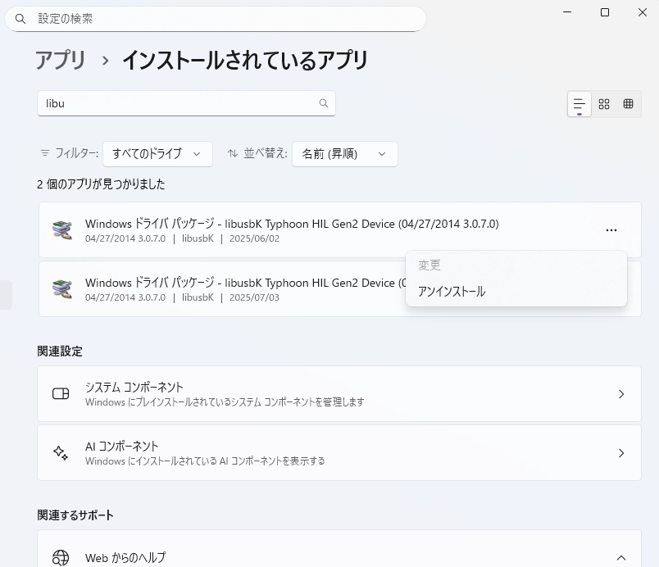Click the アプリ breadcrumb link

tap(60, 60)
